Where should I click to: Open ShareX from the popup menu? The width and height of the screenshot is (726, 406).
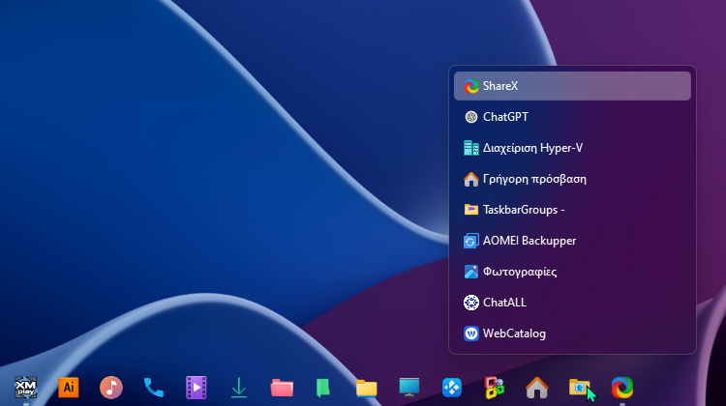coord(572,86)
